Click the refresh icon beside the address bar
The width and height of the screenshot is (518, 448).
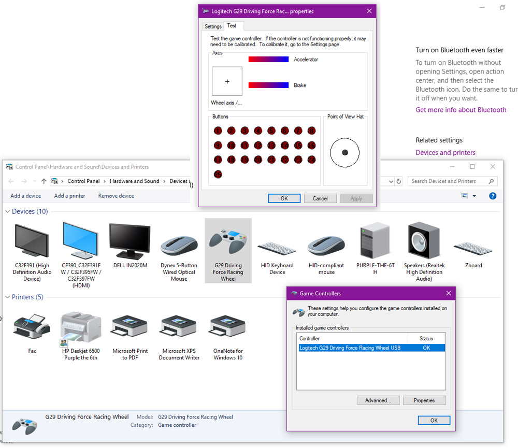pyautogui.click(x=399, y=181)
